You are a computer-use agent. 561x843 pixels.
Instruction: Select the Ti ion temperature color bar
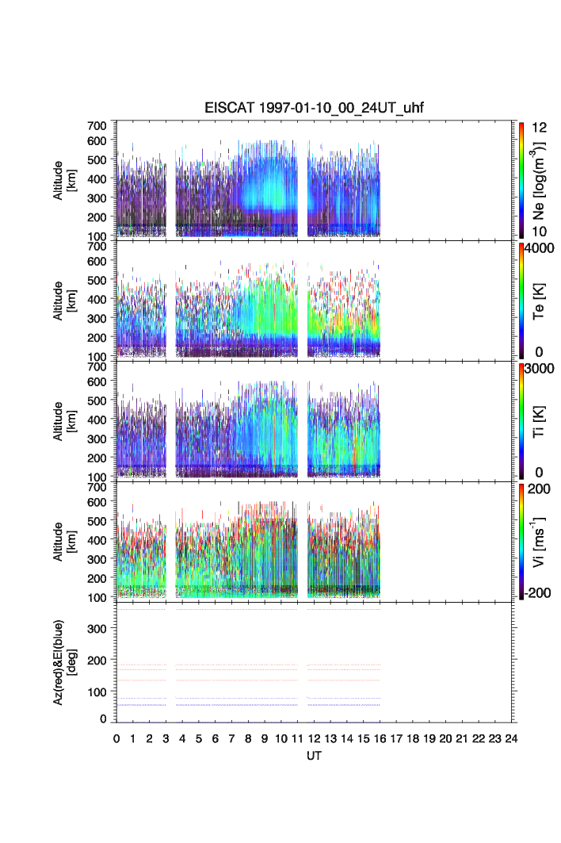[521, 421]
